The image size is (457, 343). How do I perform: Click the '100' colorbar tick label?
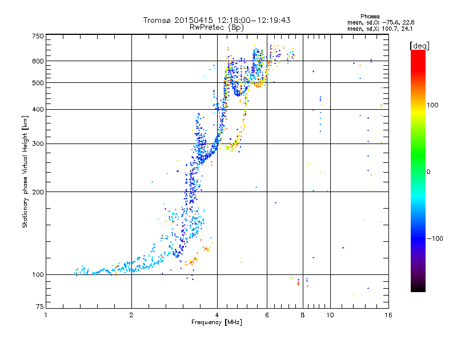[432, 105]
